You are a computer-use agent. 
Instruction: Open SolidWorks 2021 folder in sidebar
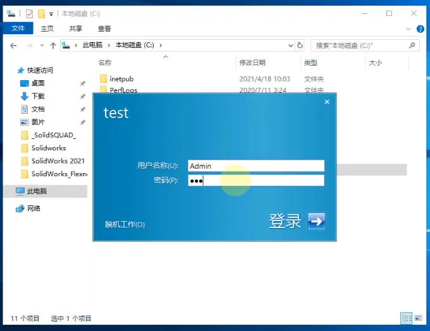(x=58, y=161)
